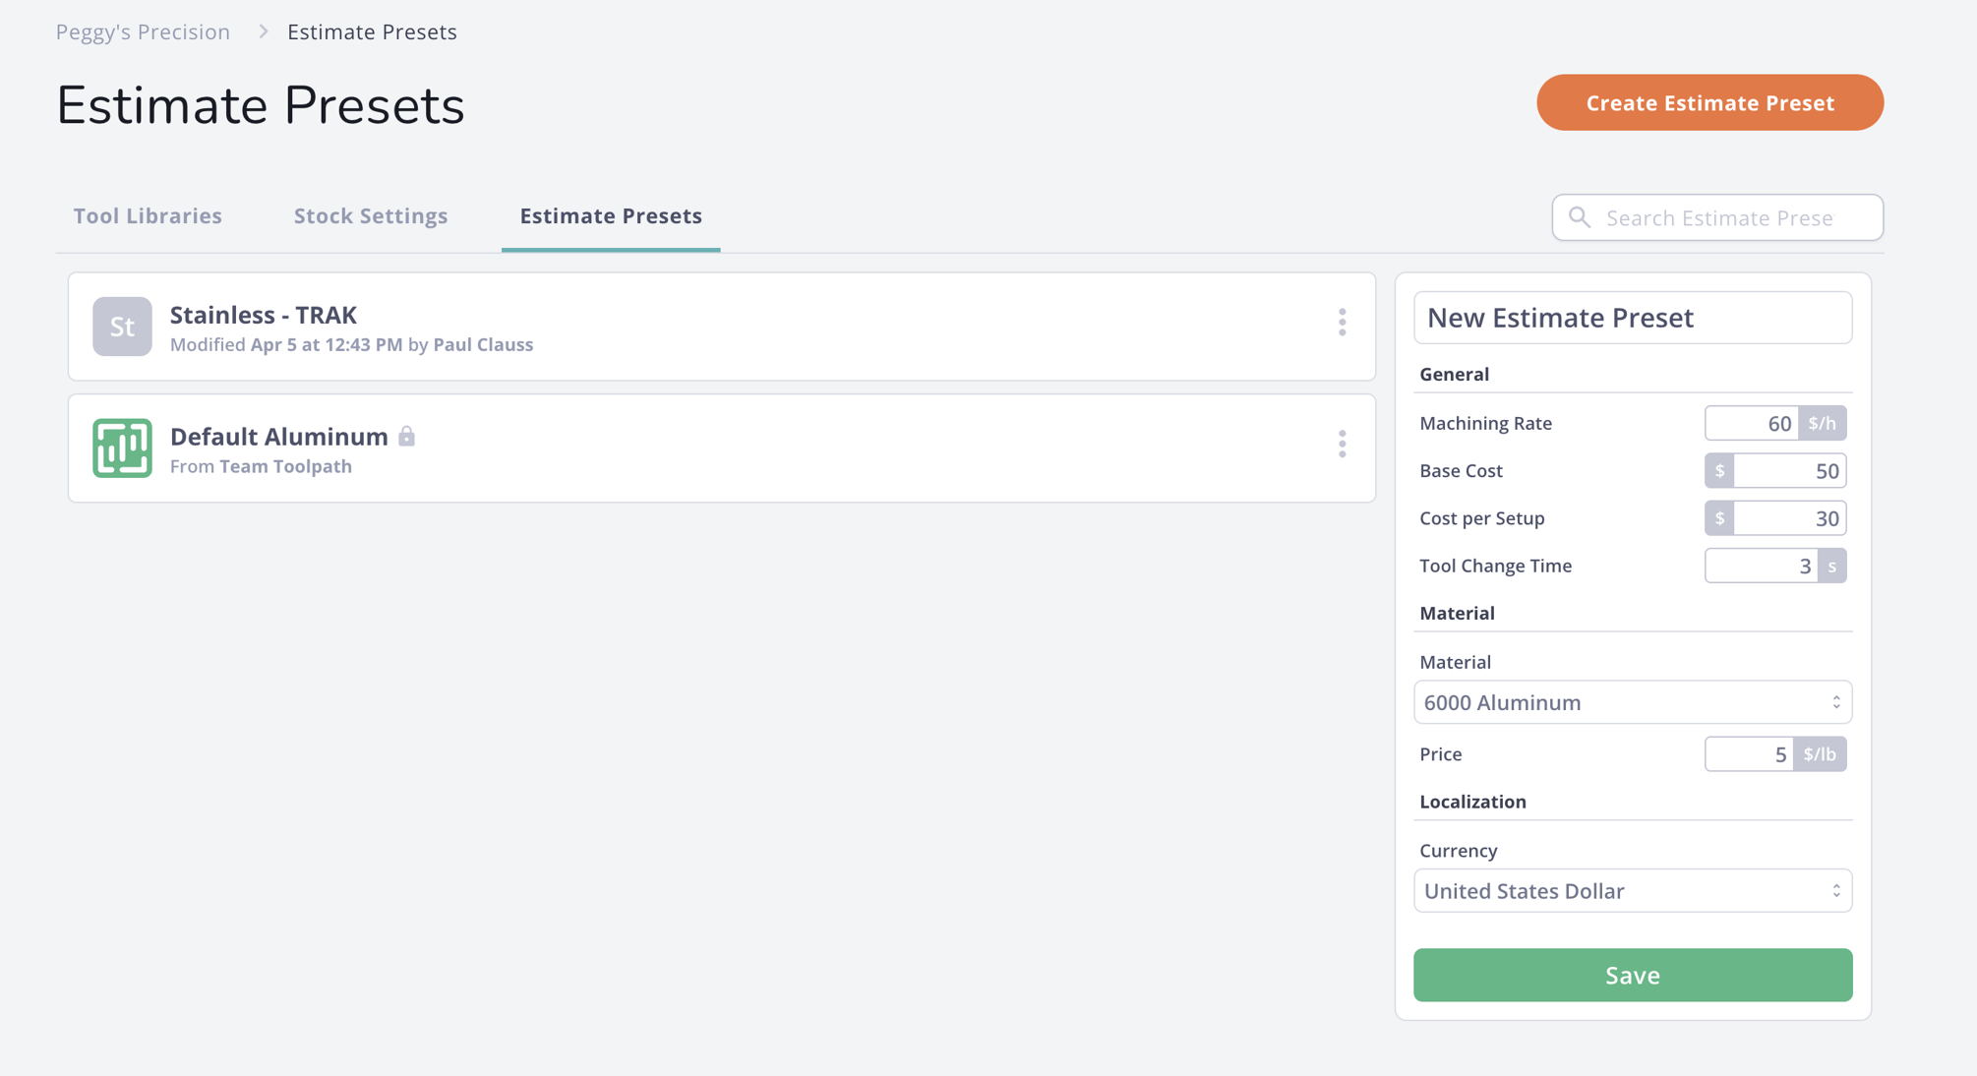
Task: Switch to the Tool Libraries tab
Action: click(147, 215)
